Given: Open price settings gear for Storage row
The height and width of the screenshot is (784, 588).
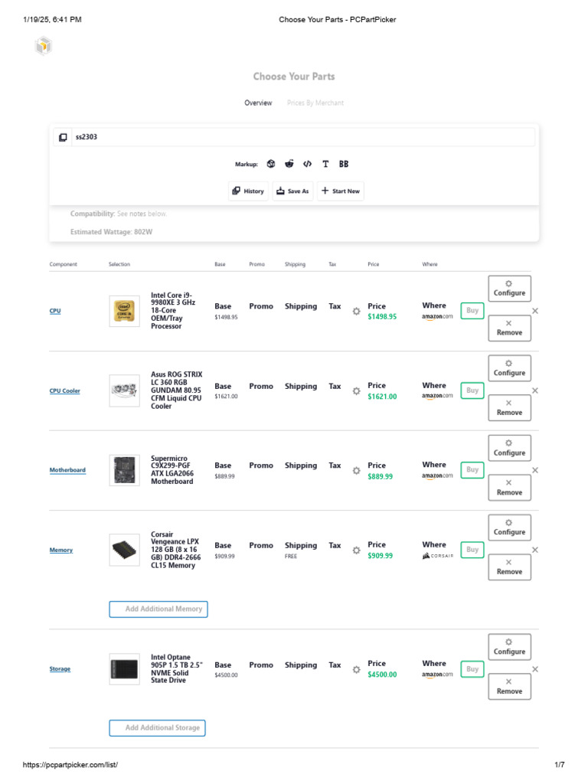Looking at the screenshot, I should click(356, 669).
